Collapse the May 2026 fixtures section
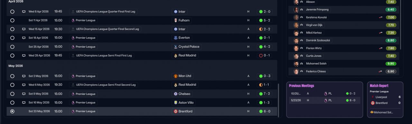 [15, 66]
